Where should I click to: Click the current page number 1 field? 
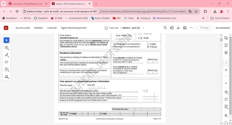(226, 63)
